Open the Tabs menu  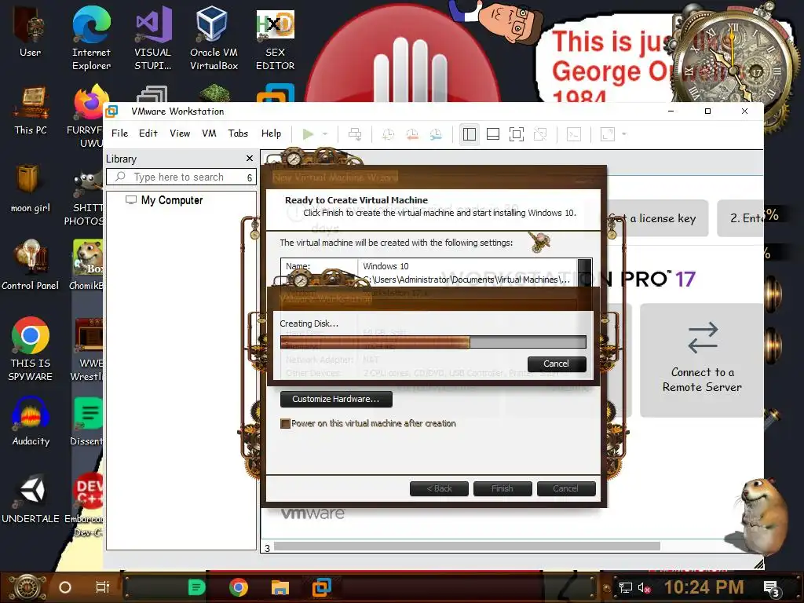click(x=238, y=133)
